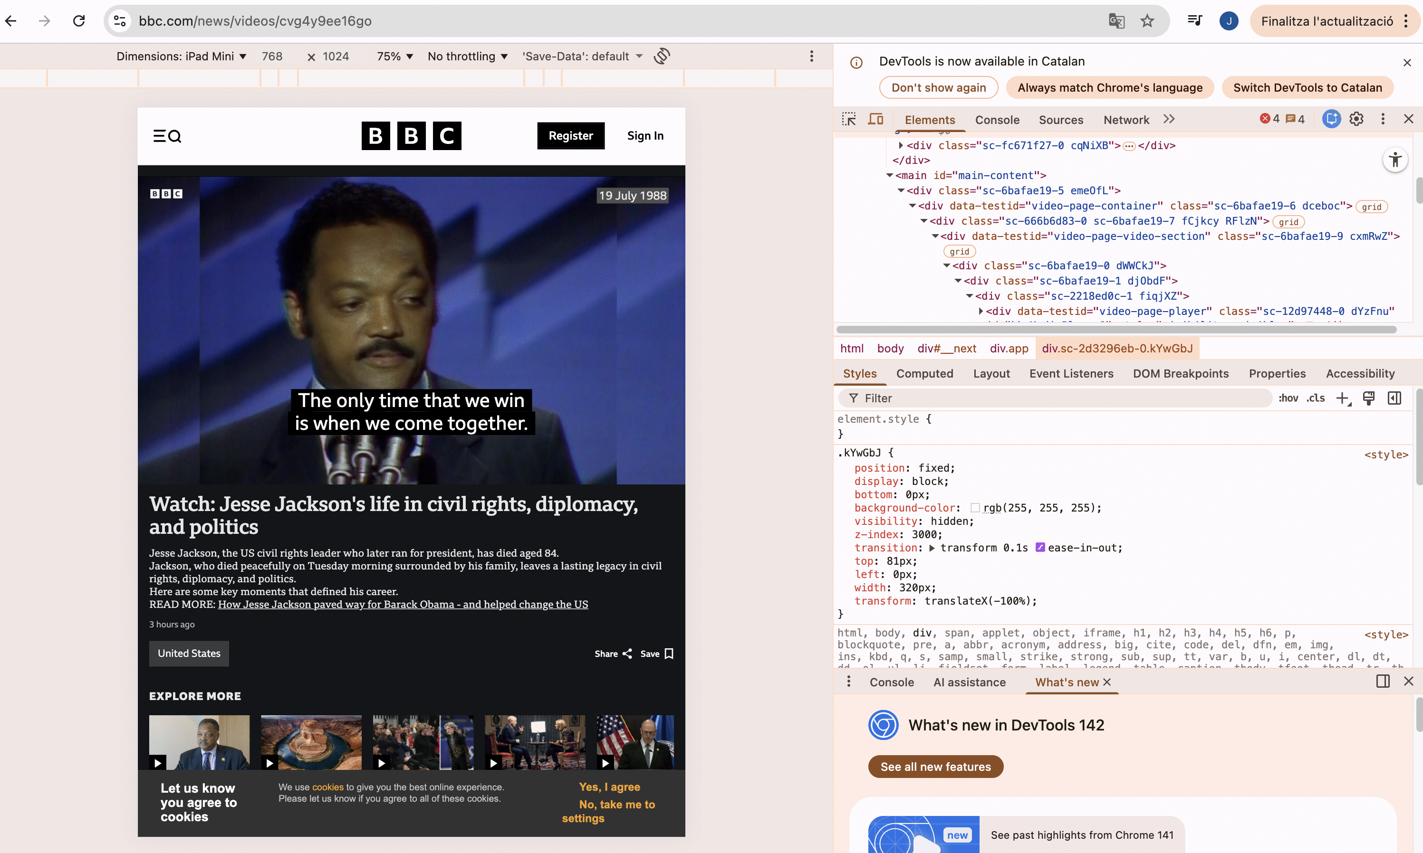This screenshot has width=1423, height=853.
Task: Toggle the device toolbar icon
Action: 875,119
